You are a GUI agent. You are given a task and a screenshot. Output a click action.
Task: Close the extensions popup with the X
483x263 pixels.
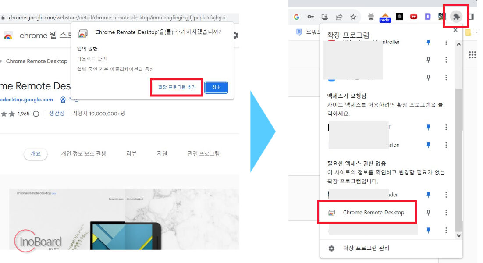(x=455, y=30)
